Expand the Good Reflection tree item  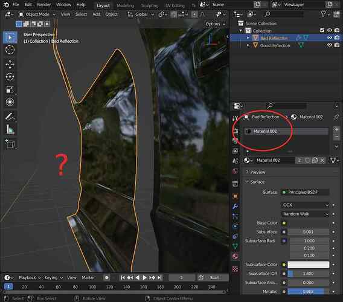[x=248, y=45]
